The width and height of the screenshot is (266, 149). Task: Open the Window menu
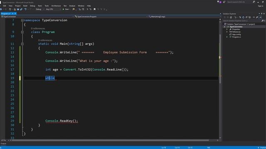81,6
